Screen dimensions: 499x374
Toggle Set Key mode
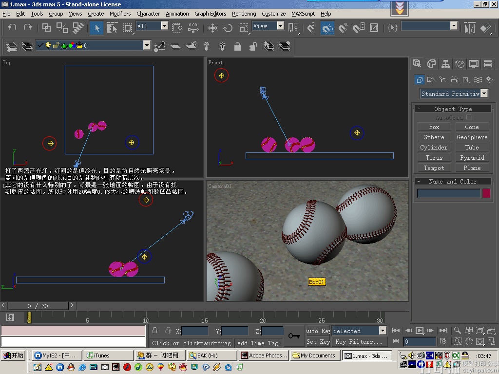tap(318, 341)
